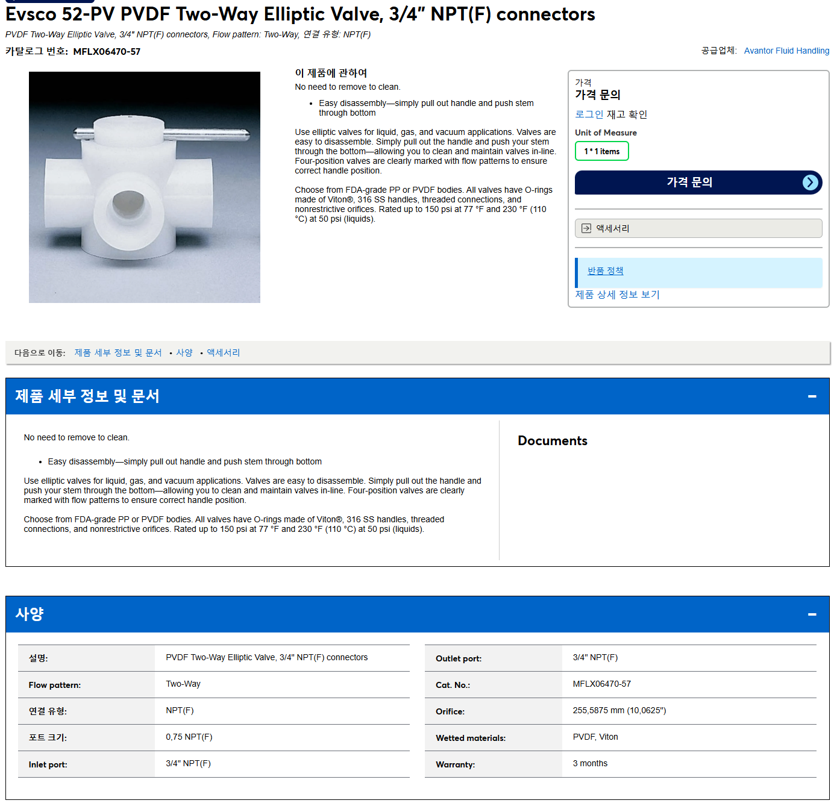Open the 반품 정책 link
The width and height of the screenshot is (834, 812).
[x=606, y=271]
